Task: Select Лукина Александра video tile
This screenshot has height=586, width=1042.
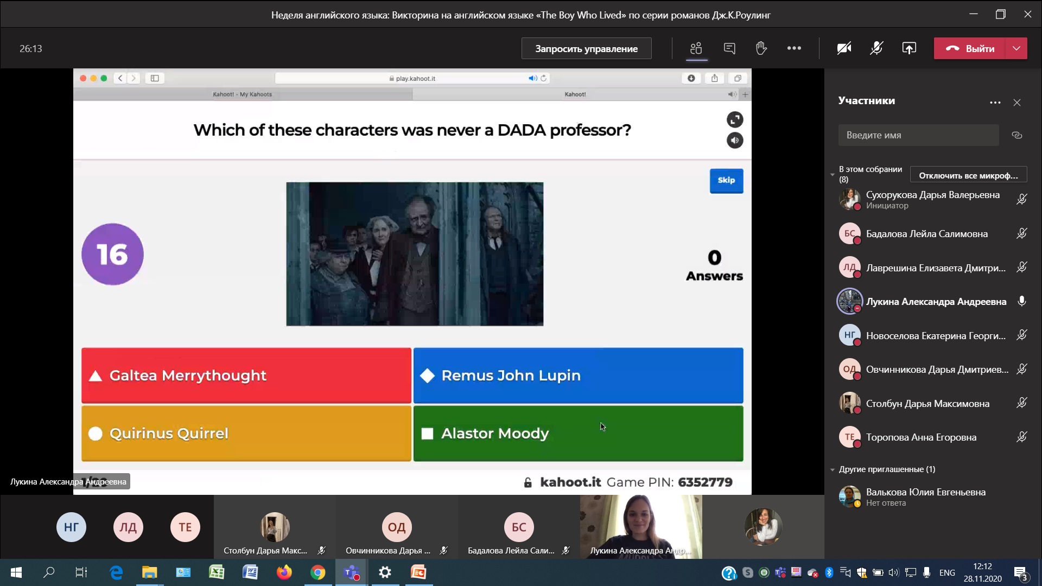Action: [x=641, y=526]
